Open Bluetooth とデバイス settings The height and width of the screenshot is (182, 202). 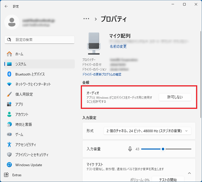(39, 74)
